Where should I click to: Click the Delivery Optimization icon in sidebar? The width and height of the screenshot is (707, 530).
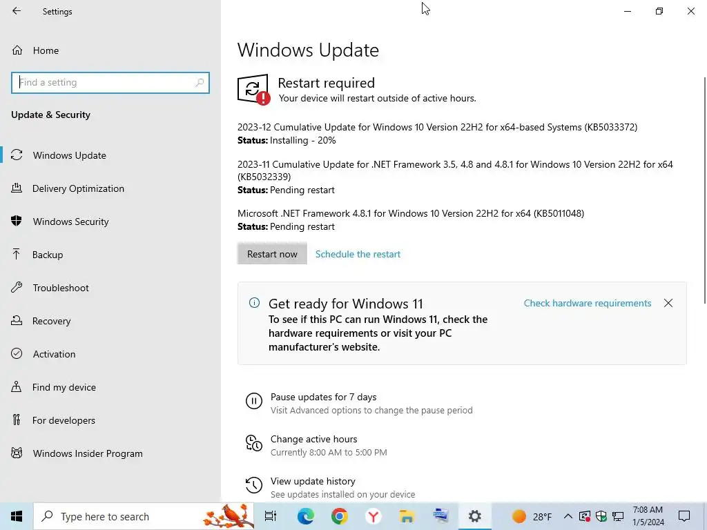tap(17, 188)
